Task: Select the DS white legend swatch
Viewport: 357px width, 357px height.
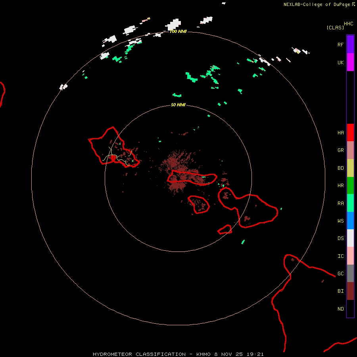Action: point(350,238)
